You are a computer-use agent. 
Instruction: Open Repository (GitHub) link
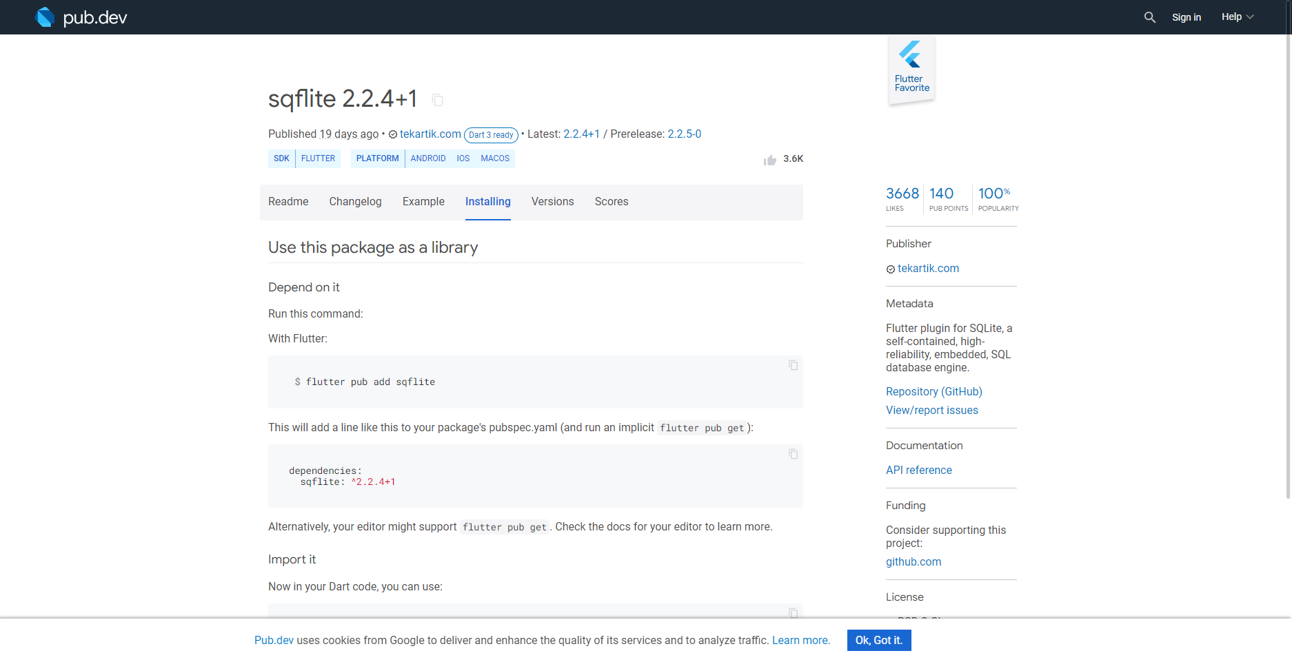[x=933, y=392]
